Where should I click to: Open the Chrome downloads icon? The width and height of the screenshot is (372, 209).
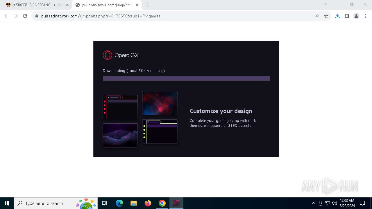[337, 16]
